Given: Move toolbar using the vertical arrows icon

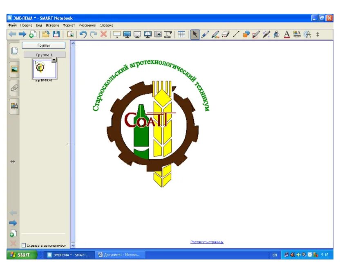Looking at the screenshot, I should pyautogui.click(x=318, y=34).
